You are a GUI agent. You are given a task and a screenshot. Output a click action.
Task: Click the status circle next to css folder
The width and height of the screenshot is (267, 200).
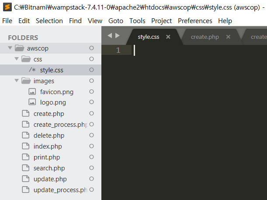pyautogui.click(x=91, y=59)
